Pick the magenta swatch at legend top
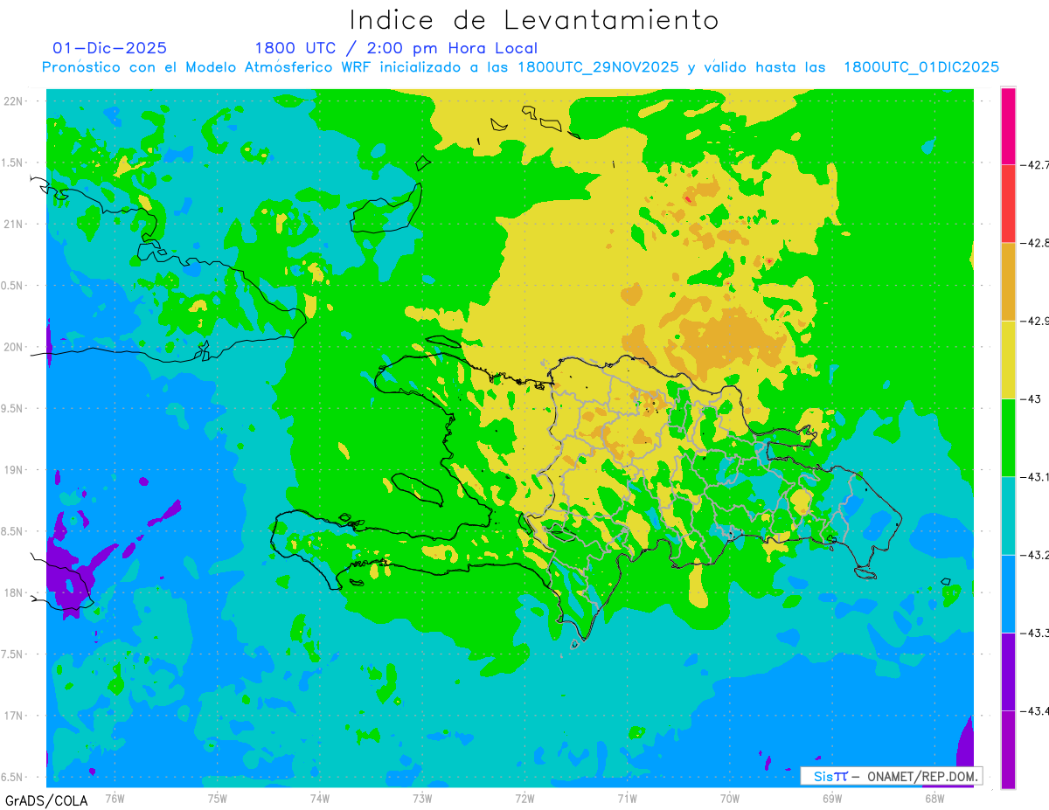Viewport: 1049px width, 810px height. click(x=1008, y=126)
